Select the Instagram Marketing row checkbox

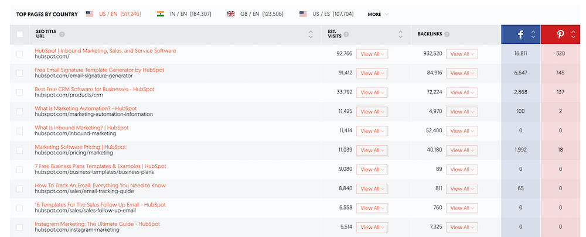[20, 227]
